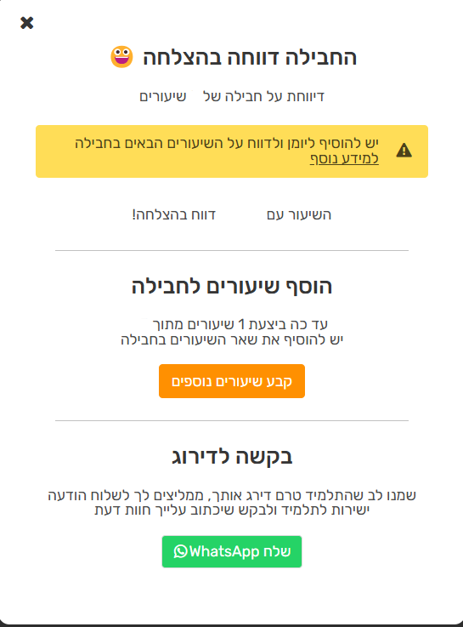This screenshot has height=627, width=463.
Task: Click the 'החבילה דווחה בהצלחה' heading
Action: [x=250, y=57]
